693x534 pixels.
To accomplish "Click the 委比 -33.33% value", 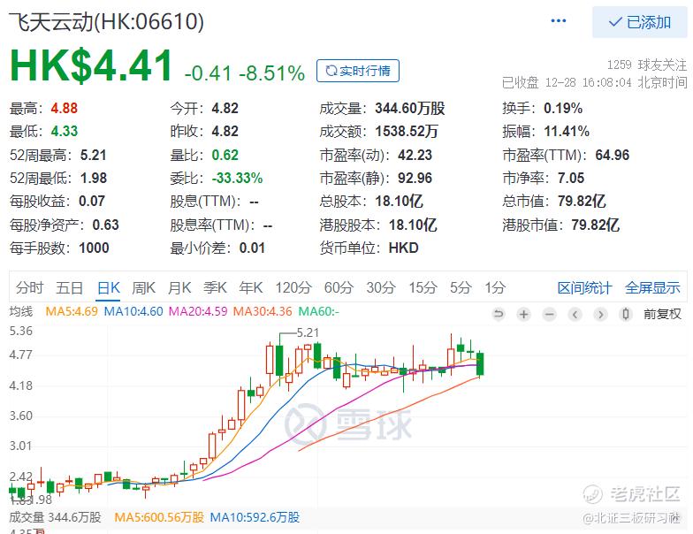I will 237,179.
